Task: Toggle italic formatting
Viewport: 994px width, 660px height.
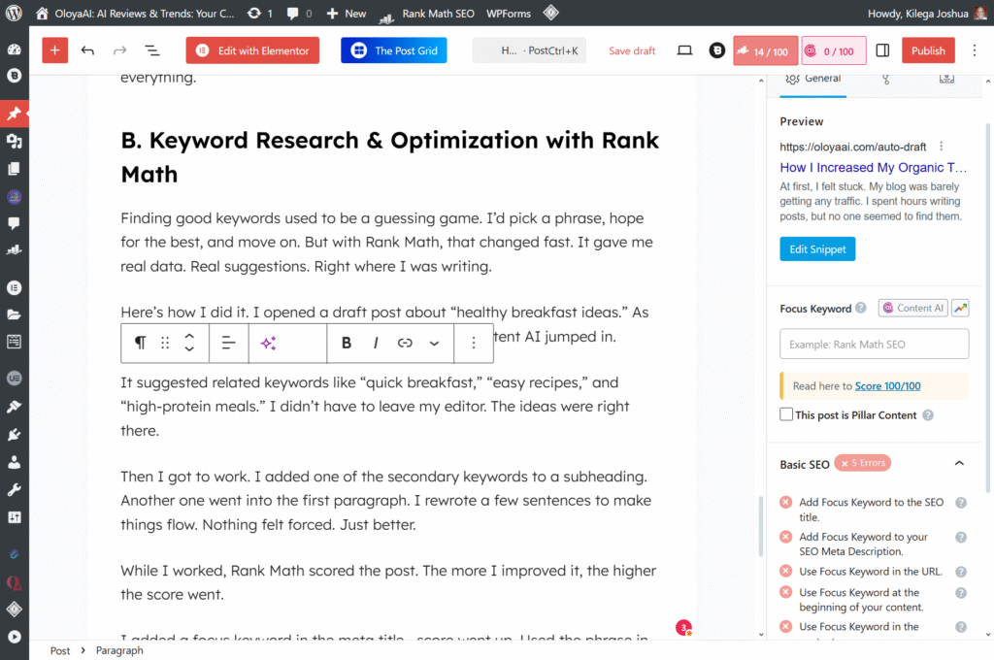Action: (x=376, y=343)
